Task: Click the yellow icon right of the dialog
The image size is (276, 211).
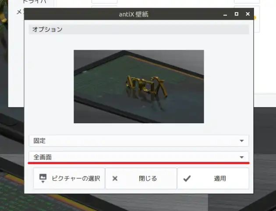Action: (x=255, y=18)
